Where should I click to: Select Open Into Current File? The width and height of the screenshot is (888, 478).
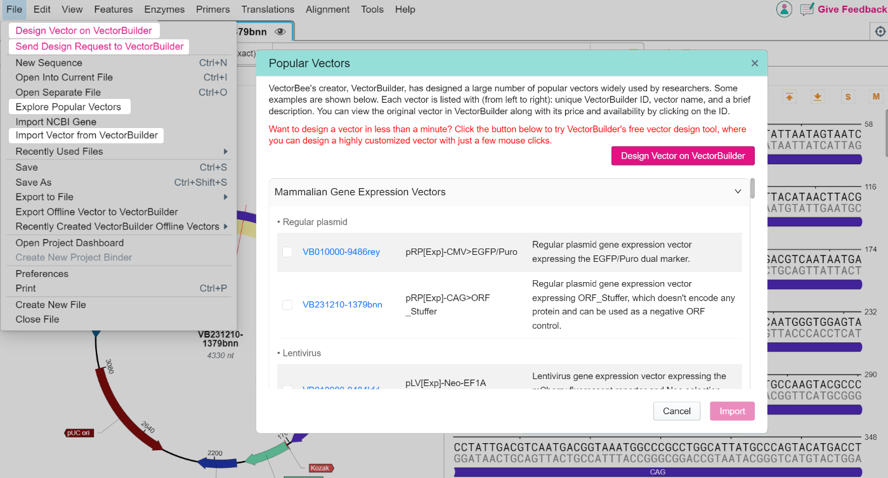click(x=119, y=77)
